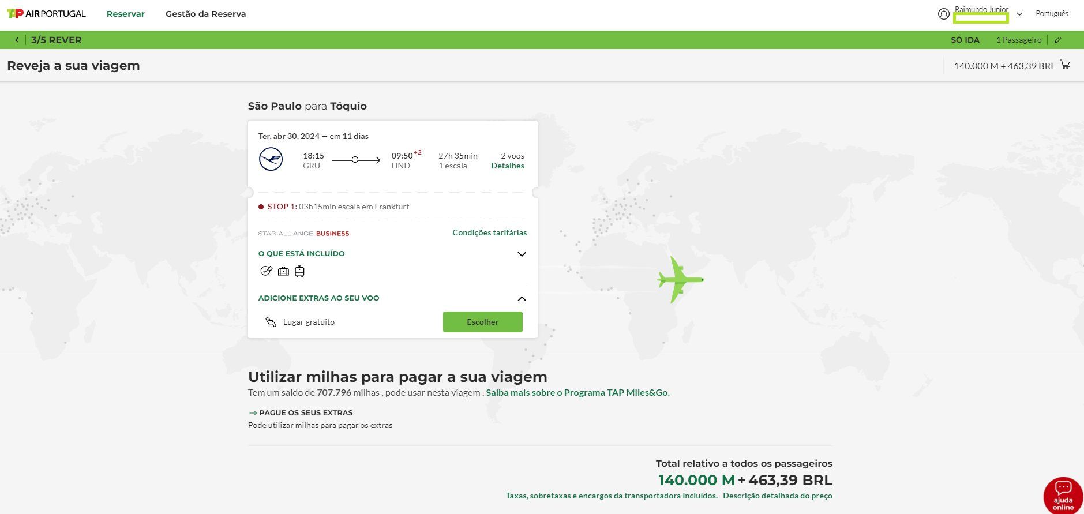Click the pencil edit trip icon
The image size is (1084, 514).
pos(1058,40)
